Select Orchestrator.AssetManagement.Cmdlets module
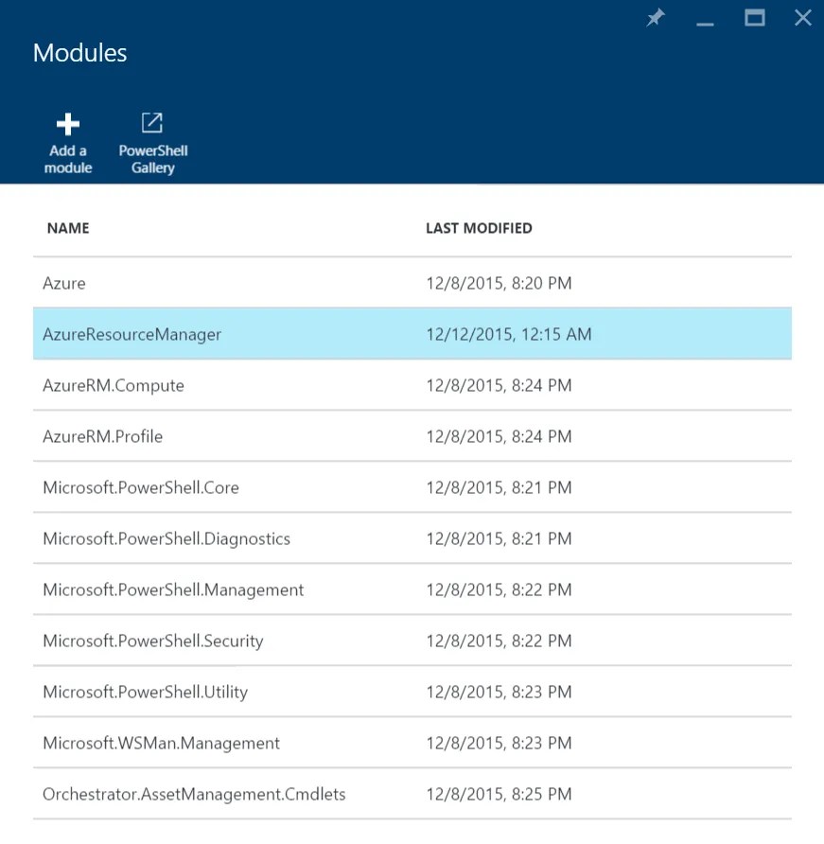This screenshot has height=844, width=824. point(412,794)
